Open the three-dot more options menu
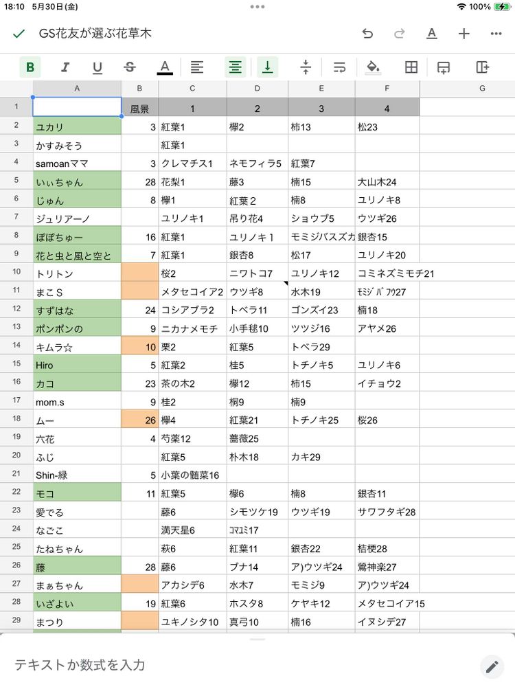Viewport: 515px width, 687px height. click(x=496, y=34)
